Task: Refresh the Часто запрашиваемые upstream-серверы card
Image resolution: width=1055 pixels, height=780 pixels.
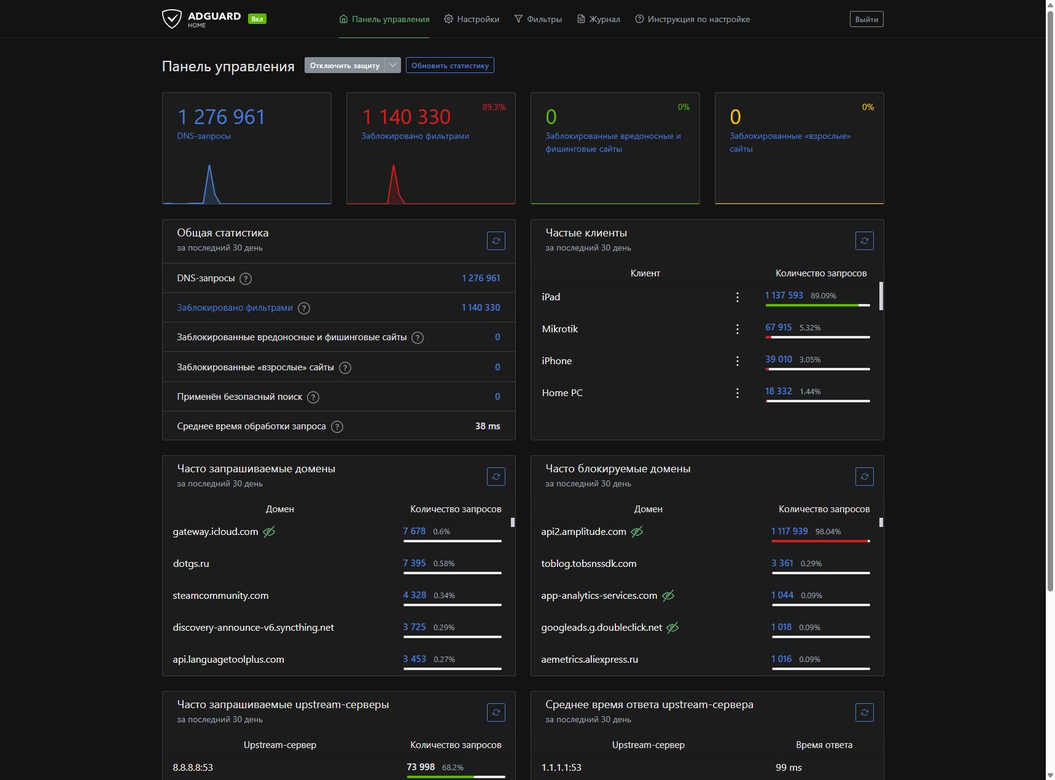Action: click(496, 712)
